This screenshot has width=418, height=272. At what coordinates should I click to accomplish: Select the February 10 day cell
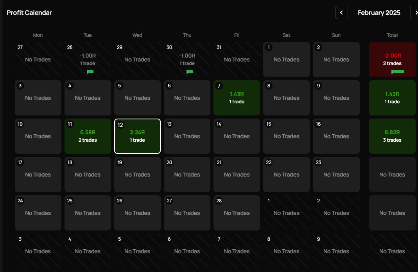tap(38, 136)
